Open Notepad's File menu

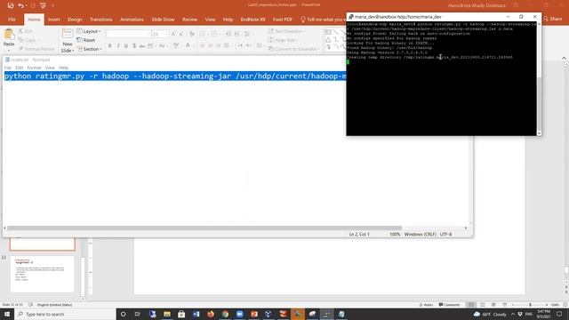coord(8,68)
